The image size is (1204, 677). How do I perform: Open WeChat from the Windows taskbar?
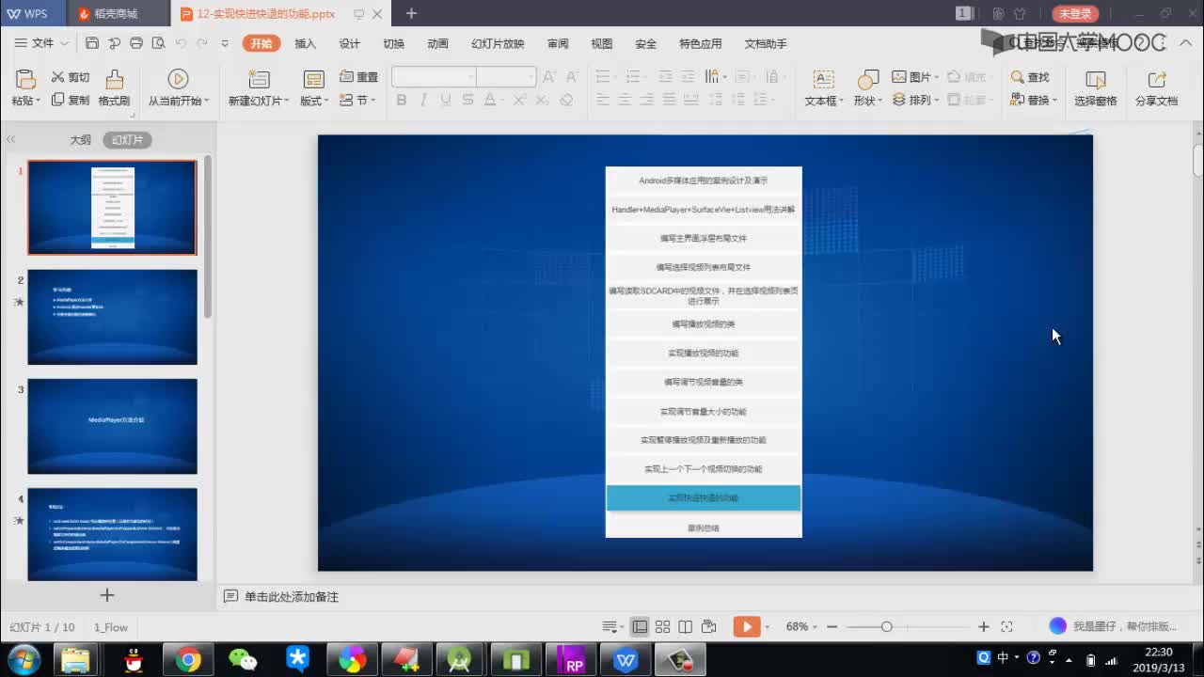pyautogui.click(x=243, y=661)
